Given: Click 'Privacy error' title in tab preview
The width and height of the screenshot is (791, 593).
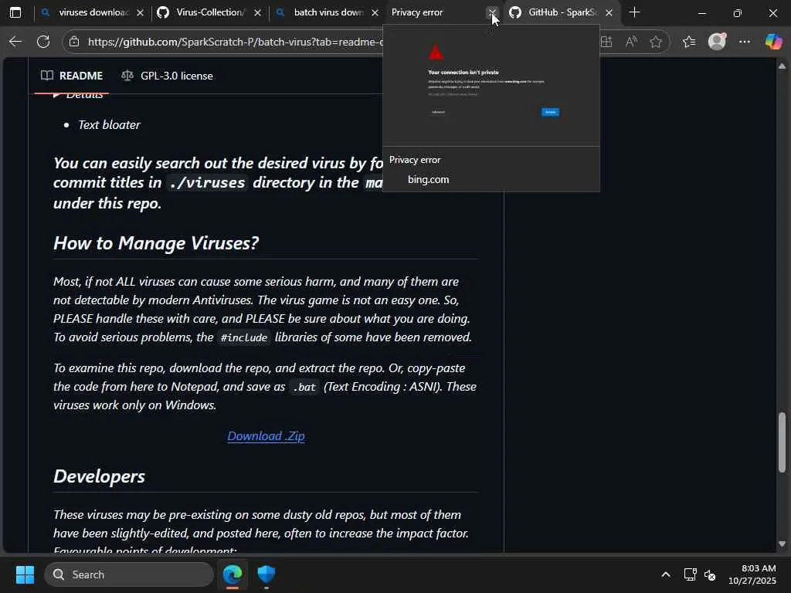Looking at the screenshot, I should [415, 160].
